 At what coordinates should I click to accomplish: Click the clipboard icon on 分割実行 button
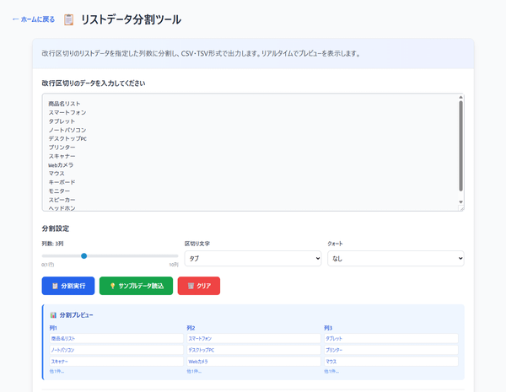[54, 287]
